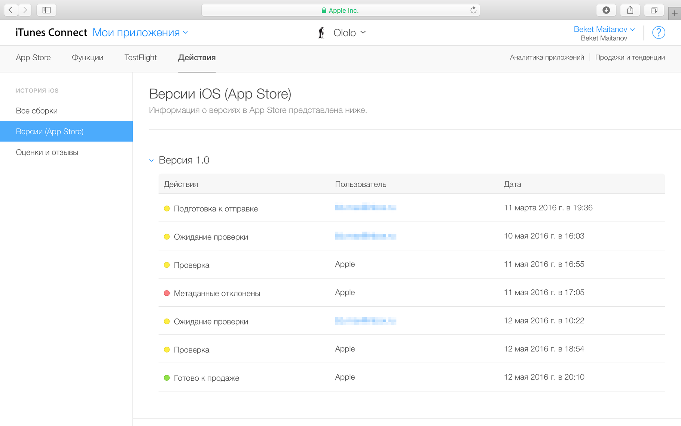681x426 pixels.
Task: Click date 11 марта 2016 г. в 19:36
Action: 548,208
